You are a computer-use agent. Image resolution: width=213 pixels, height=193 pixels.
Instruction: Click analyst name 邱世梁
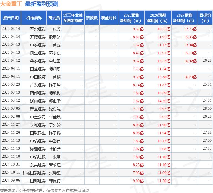55,101
